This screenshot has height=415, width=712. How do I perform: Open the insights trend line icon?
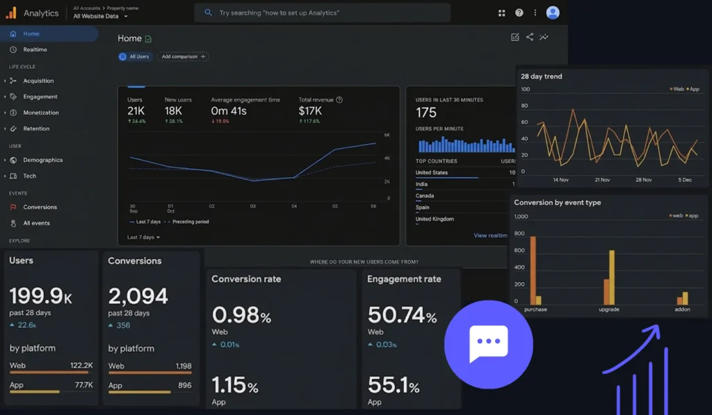coord(544,38)
